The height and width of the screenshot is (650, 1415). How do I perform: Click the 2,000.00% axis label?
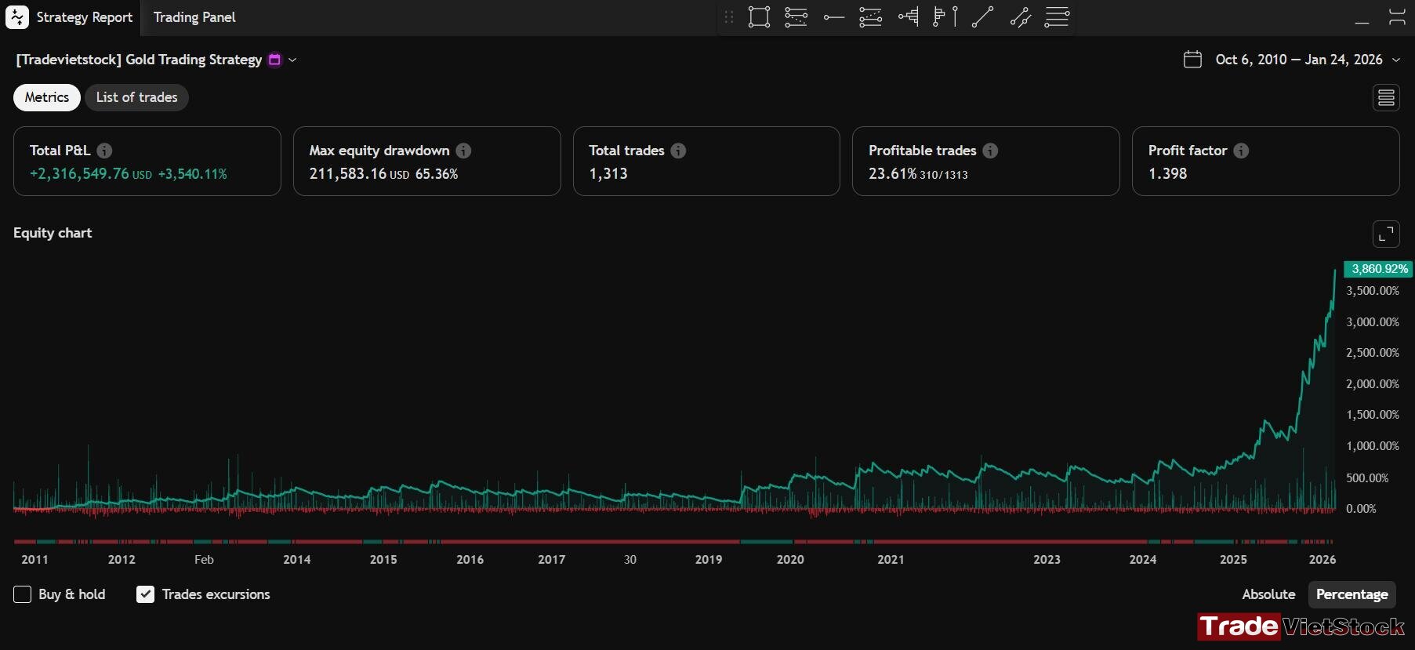coord(1373,384)
